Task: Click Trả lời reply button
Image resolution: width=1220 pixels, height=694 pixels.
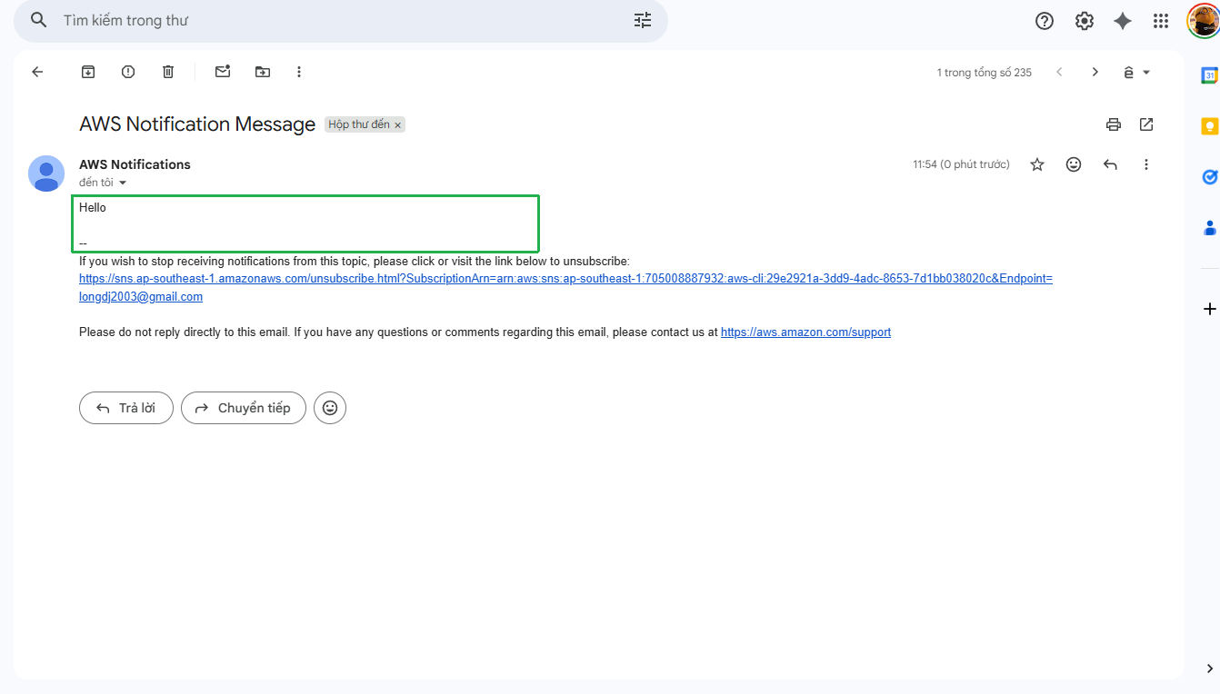Action: coord(126,408)
